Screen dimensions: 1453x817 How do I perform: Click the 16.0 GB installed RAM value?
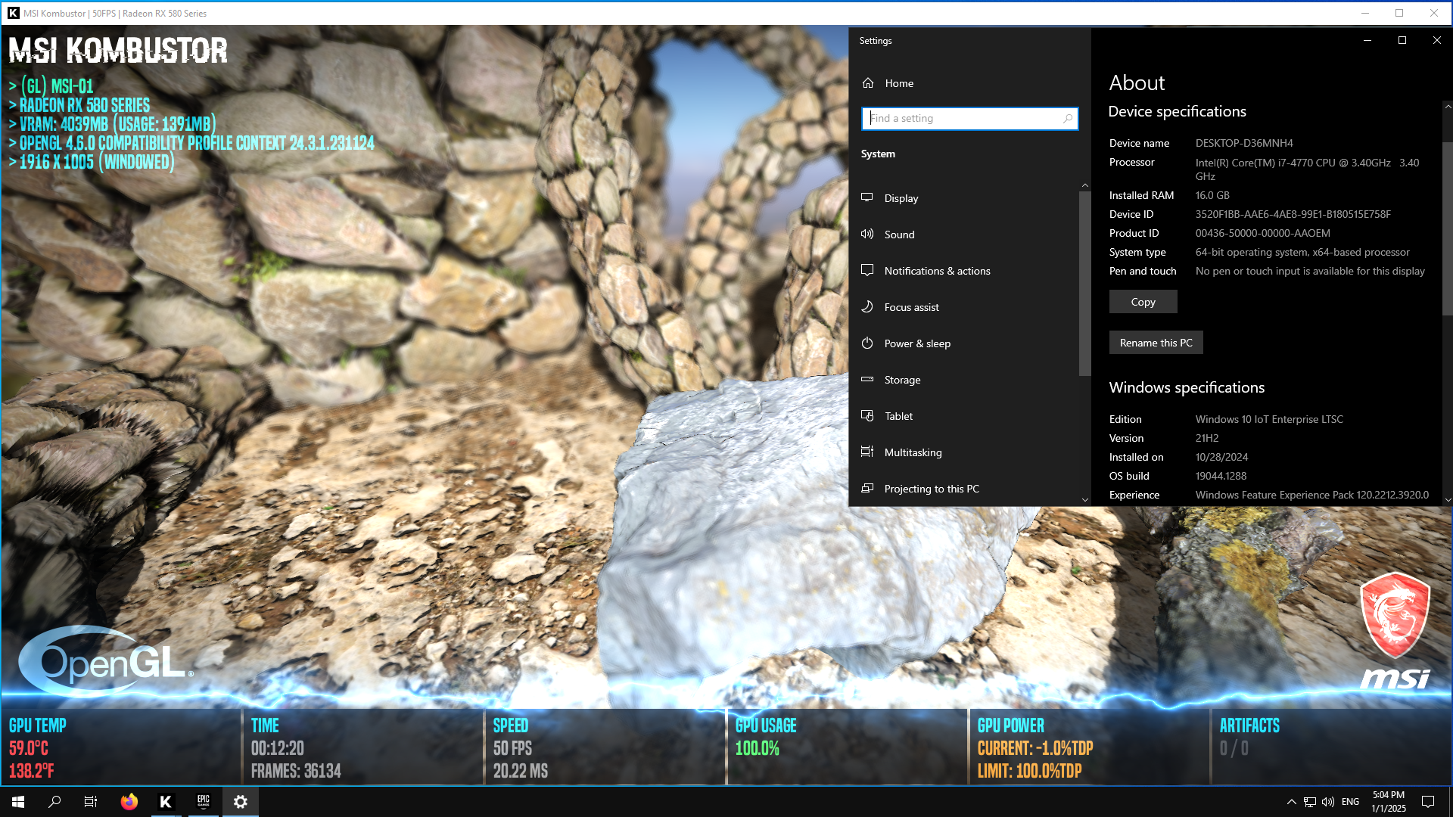pyautogui.click(x=1212, y=195)
